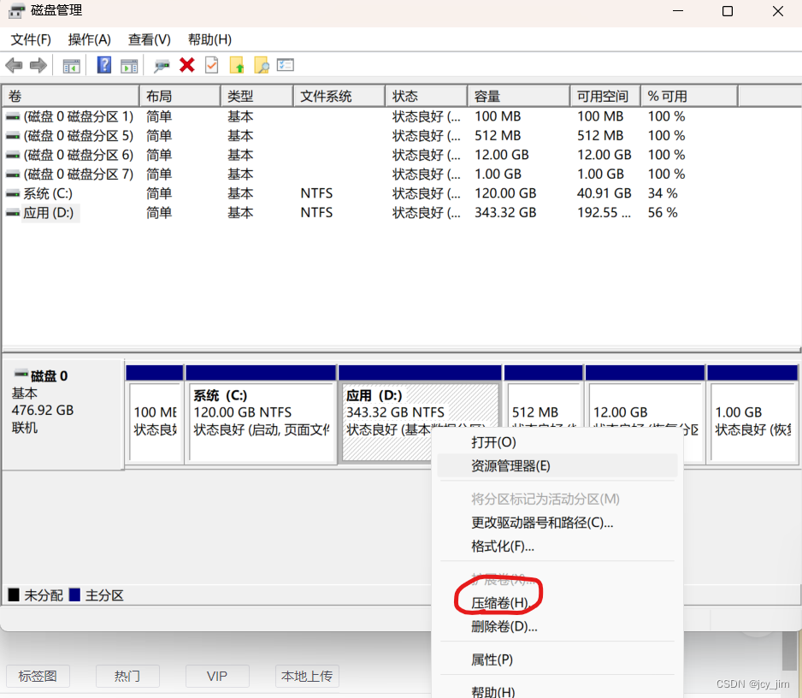Select 压缩卷(H) in the context menu
The width and height of the screenshot is (802, 698).
557,603
